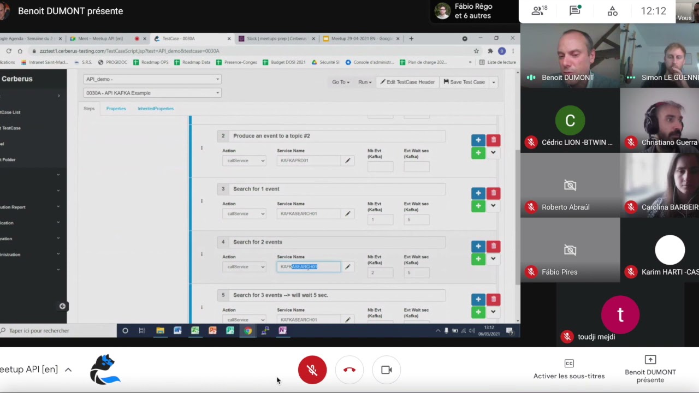Open the Benoit DUMONT présente sharing options
Image resolution: width=699 pixels, height=393 pixels.
pos(650,369)
